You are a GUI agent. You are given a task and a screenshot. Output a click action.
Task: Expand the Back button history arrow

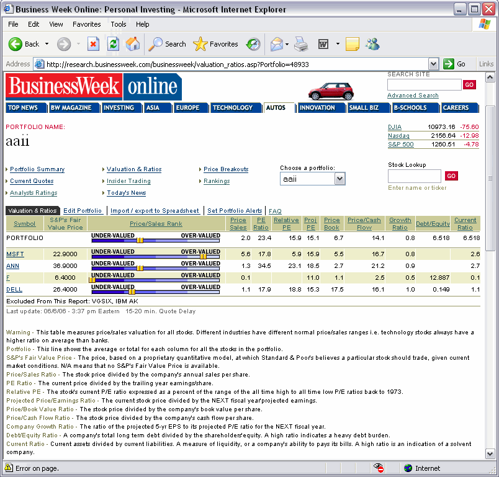(x=46, y=44)
